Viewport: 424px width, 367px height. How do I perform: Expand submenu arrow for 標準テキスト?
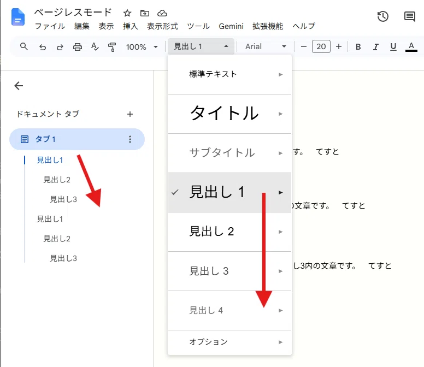click(280, 74)
